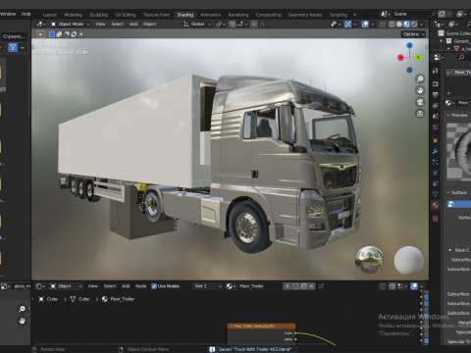Collapse the Surface panel
The image size is (471, 353).
click(x=448, y=192)
